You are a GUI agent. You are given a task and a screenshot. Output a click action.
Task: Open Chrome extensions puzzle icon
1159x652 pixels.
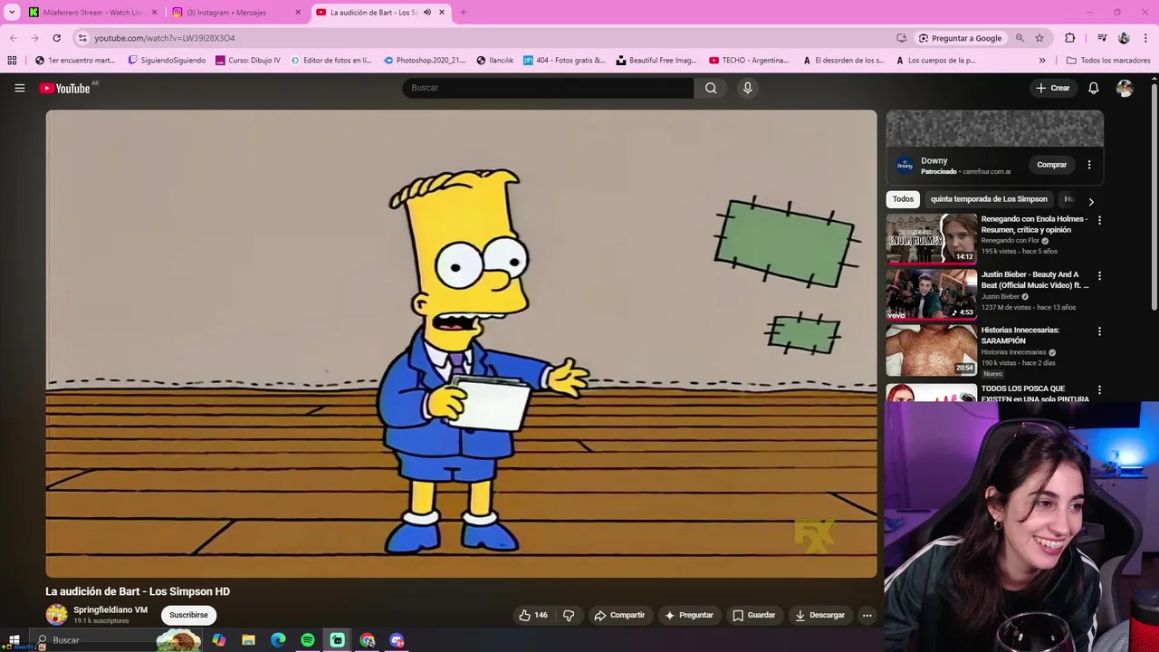1069,38
